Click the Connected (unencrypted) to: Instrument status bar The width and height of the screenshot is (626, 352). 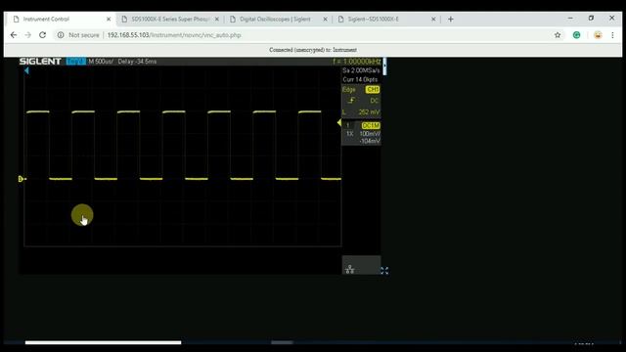coord(313,50)
